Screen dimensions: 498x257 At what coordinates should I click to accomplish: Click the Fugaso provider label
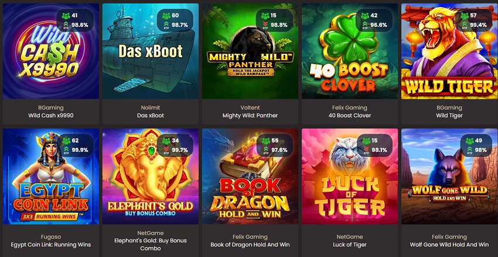(x=51, y=237)
